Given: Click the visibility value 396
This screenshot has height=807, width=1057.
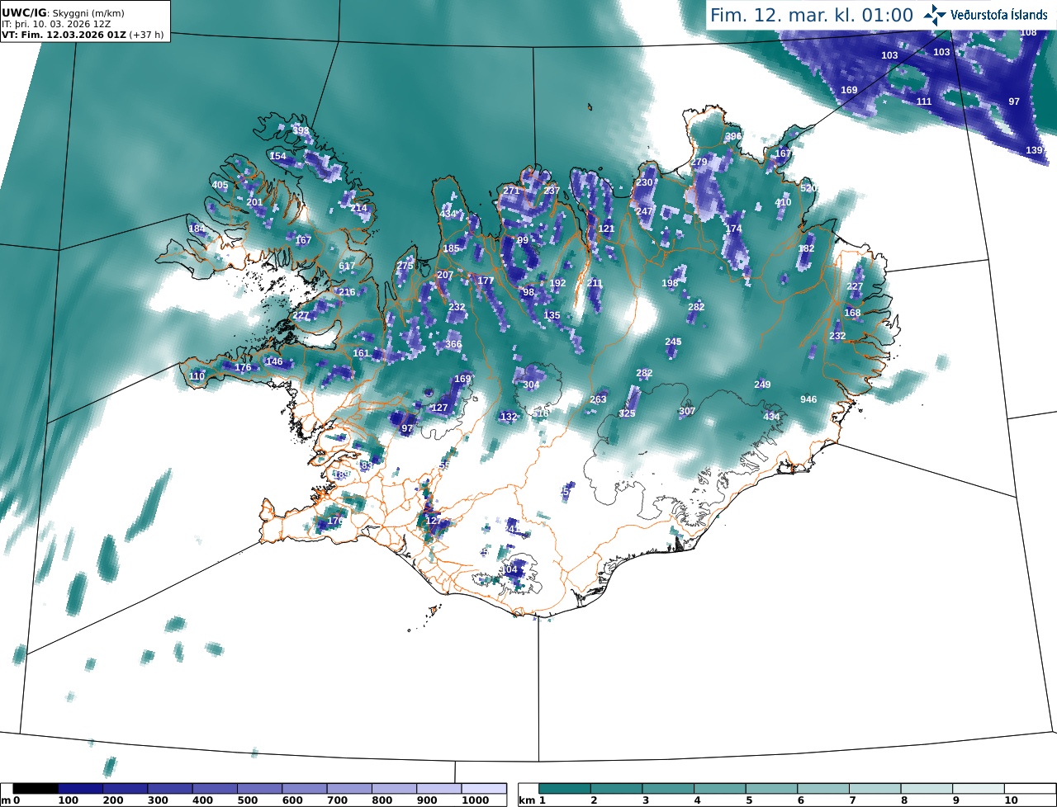Looking at the screenshot, I should click(x=733, y=136).
